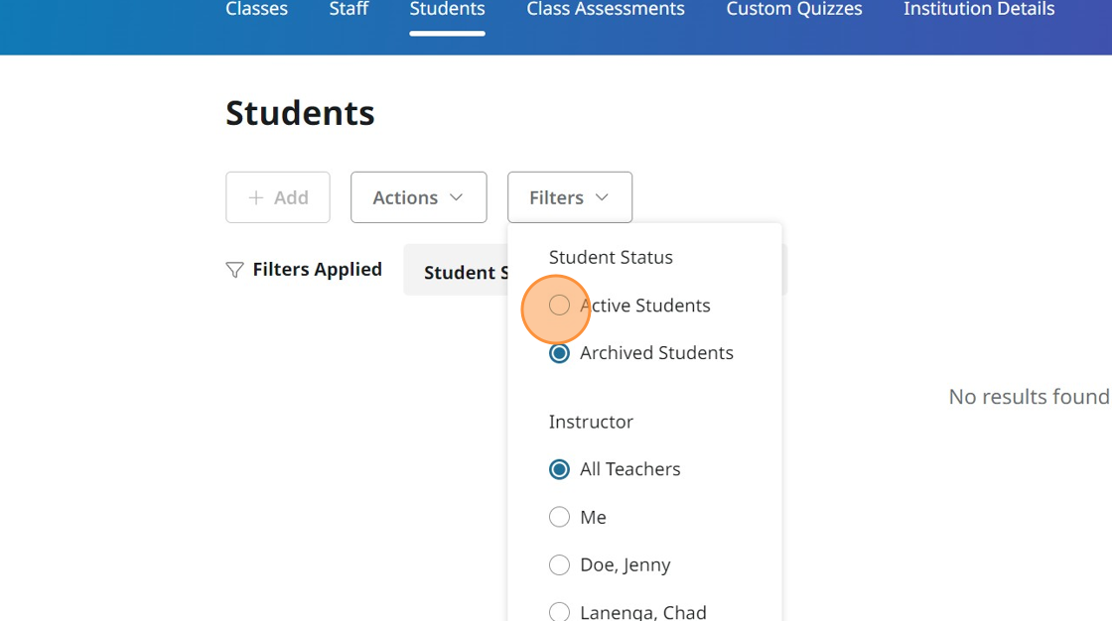Screen dimensions: 1112x621
Task: Expand the Actions dropdown menu
Action: click(418, 197)
